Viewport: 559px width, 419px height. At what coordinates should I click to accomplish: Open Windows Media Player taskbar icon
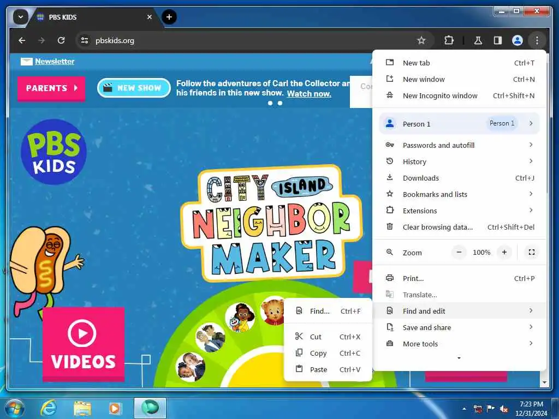coord(115,408)
